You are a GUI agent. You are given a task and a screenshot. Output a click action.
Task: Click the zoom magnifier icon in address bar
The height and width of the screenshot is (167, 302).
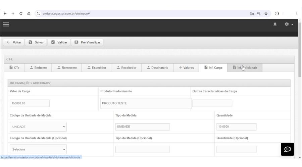(259, 14)
